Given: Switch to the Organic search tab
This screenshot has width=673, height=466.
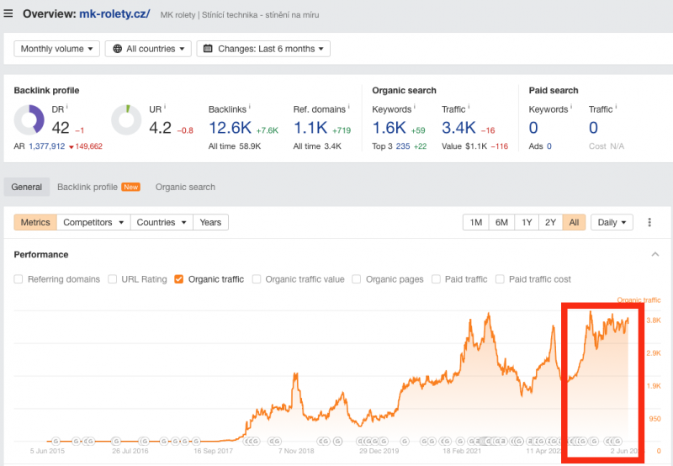Looking at the screenshot, I should tap(185, 187).
